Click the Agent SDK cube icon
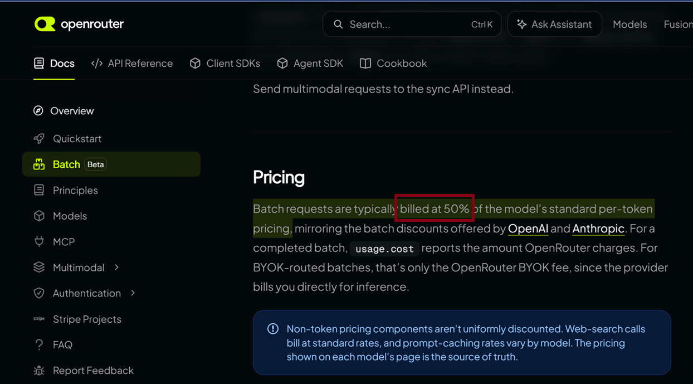Screen dimensions: 693x384 click(282, 64)
